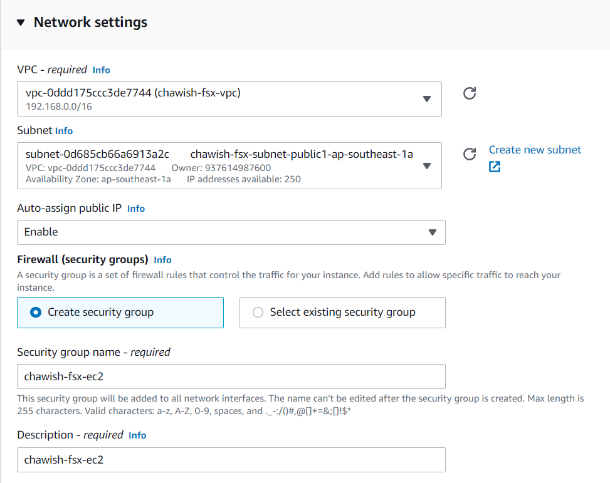Viewport: 610px width, 483px height.
Task: Open the Firewall security groups Info tooltip
Action: (x=162, y=260)
